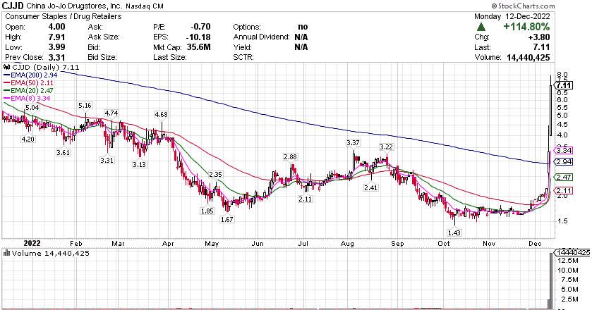This screenshot has width=592, height=310.
Task: Click the 3.34 EMA(8) axis tag
Action: tap(564, 150)
